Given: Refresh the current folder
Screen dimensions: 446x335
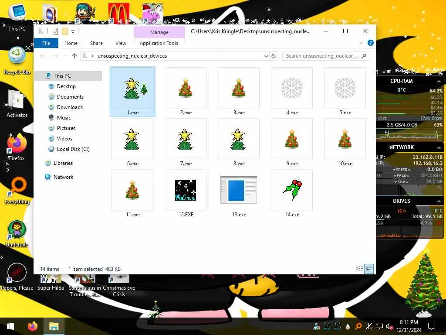Looking at the screenshot, I should (274, 56).
